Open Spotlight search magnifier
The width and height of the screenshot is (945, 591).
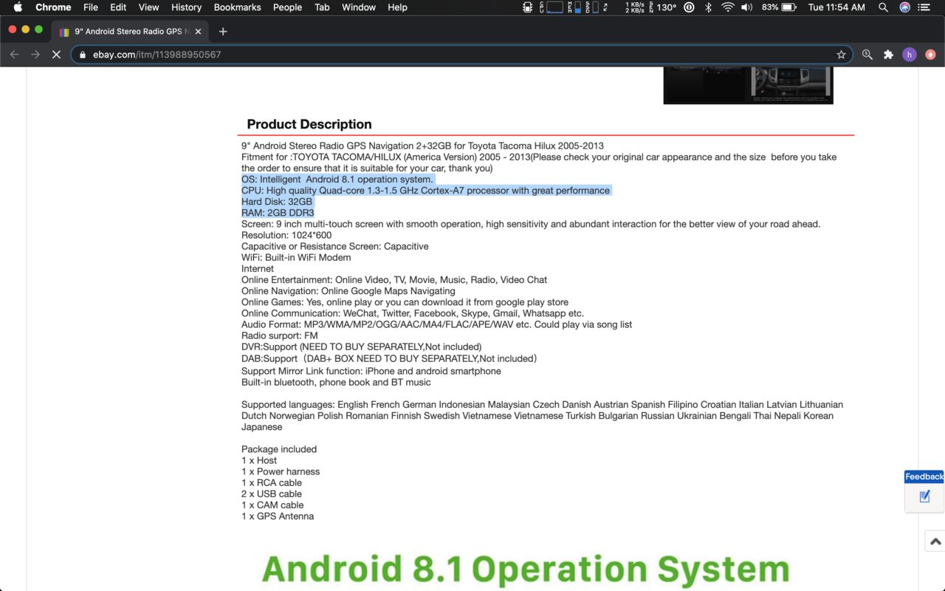coord(883,7)
